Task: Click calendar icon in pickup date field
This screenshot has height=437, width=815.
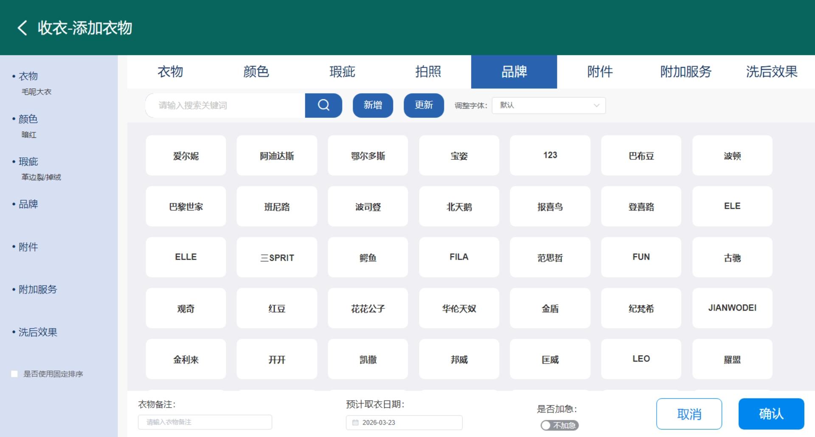Action: [355, 423]
